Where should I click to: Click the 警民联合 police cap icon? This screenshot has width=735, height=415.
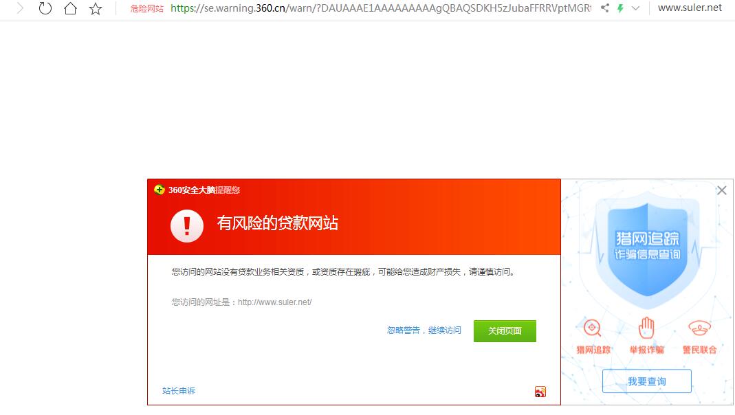[699, 328]
